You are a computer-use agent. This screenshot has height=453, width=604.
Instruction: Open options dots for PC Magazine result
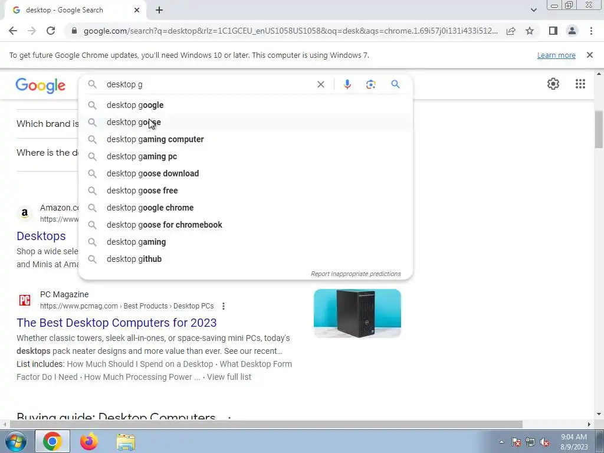[x=224, y=306]
